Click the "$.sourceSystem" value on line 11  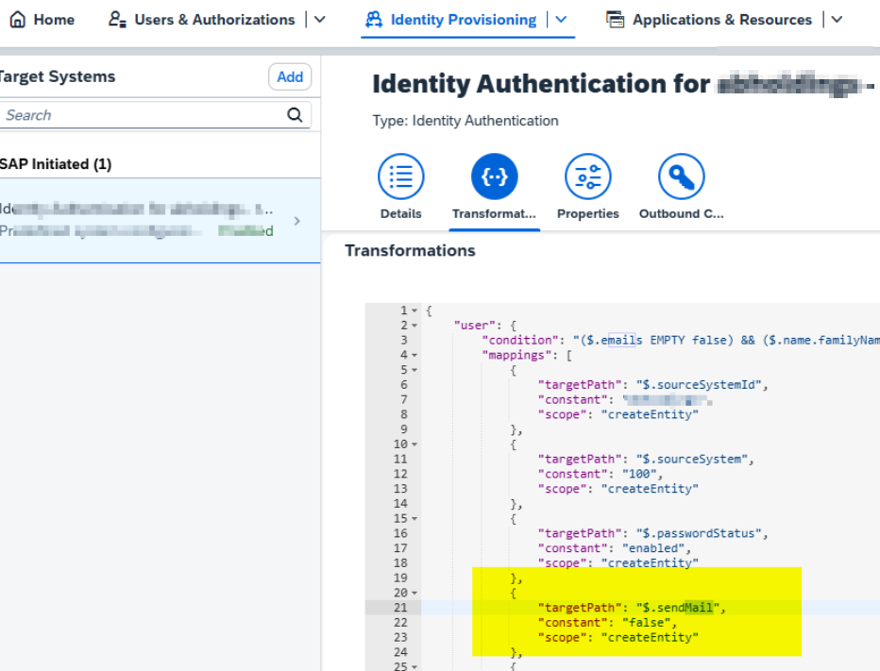[x=691, y=459]
